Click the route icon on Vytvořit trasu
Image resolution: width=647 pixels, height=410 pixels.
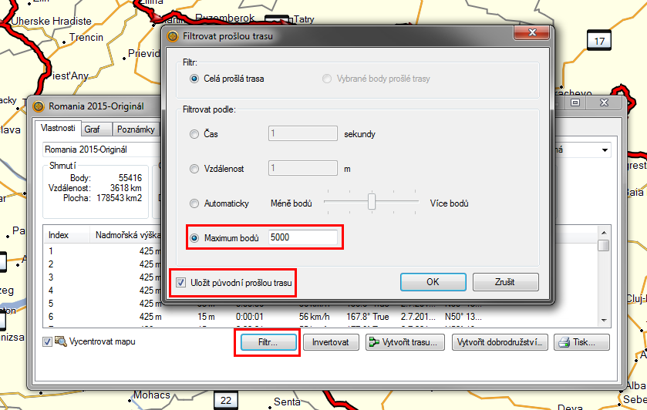coord(375,342)
